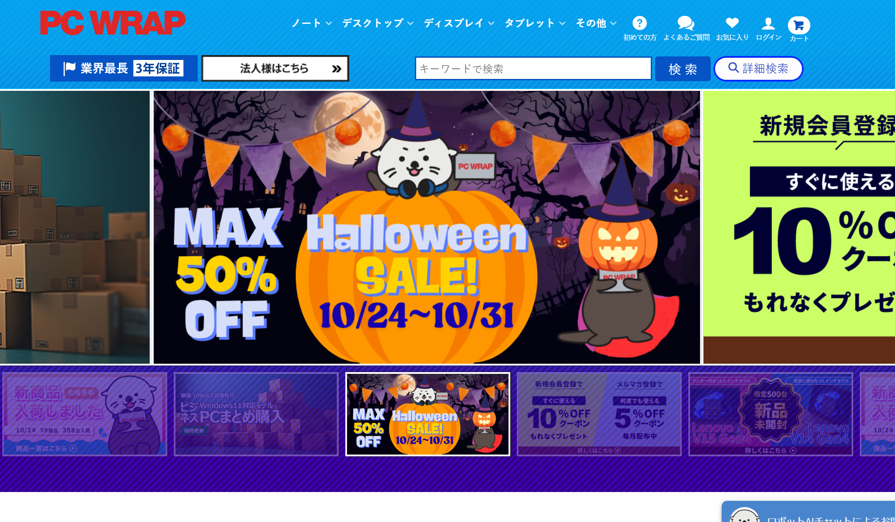Open the その他 menu

(x=596, y=23)
